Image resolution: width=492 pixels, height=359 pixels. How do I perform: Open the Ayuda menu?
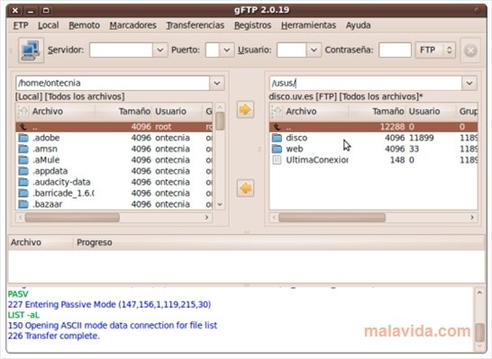pyautogui.click(x=359, y=25)
